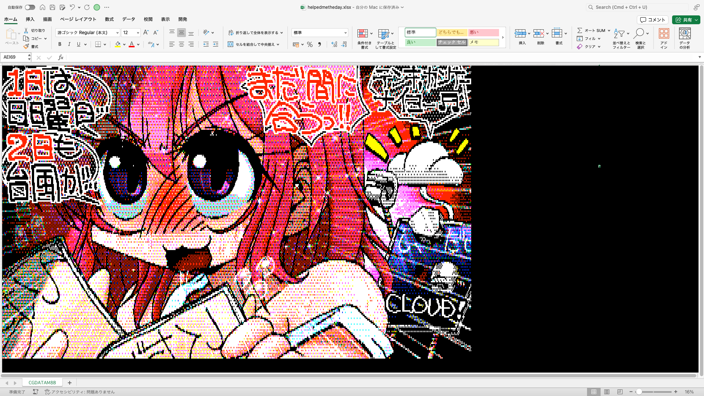Toggle middle vertical alignment
Image resolution: width=704 pixels, height=396 pixels.
[181, 33]
